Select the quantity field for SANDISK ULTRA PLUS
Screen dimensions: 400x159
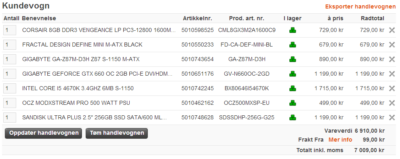tap(10, 118)
